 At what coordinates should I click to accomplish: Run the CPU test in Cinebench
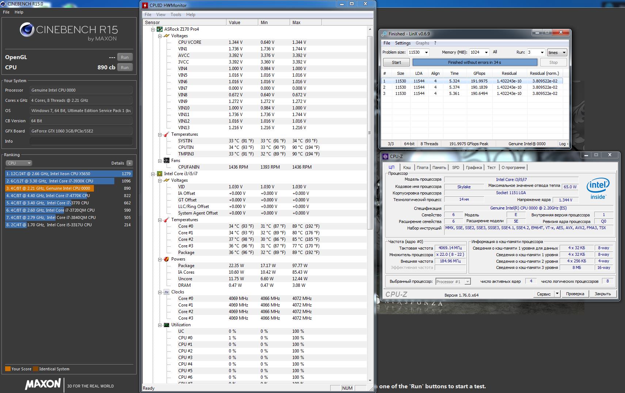click(125, 68)
